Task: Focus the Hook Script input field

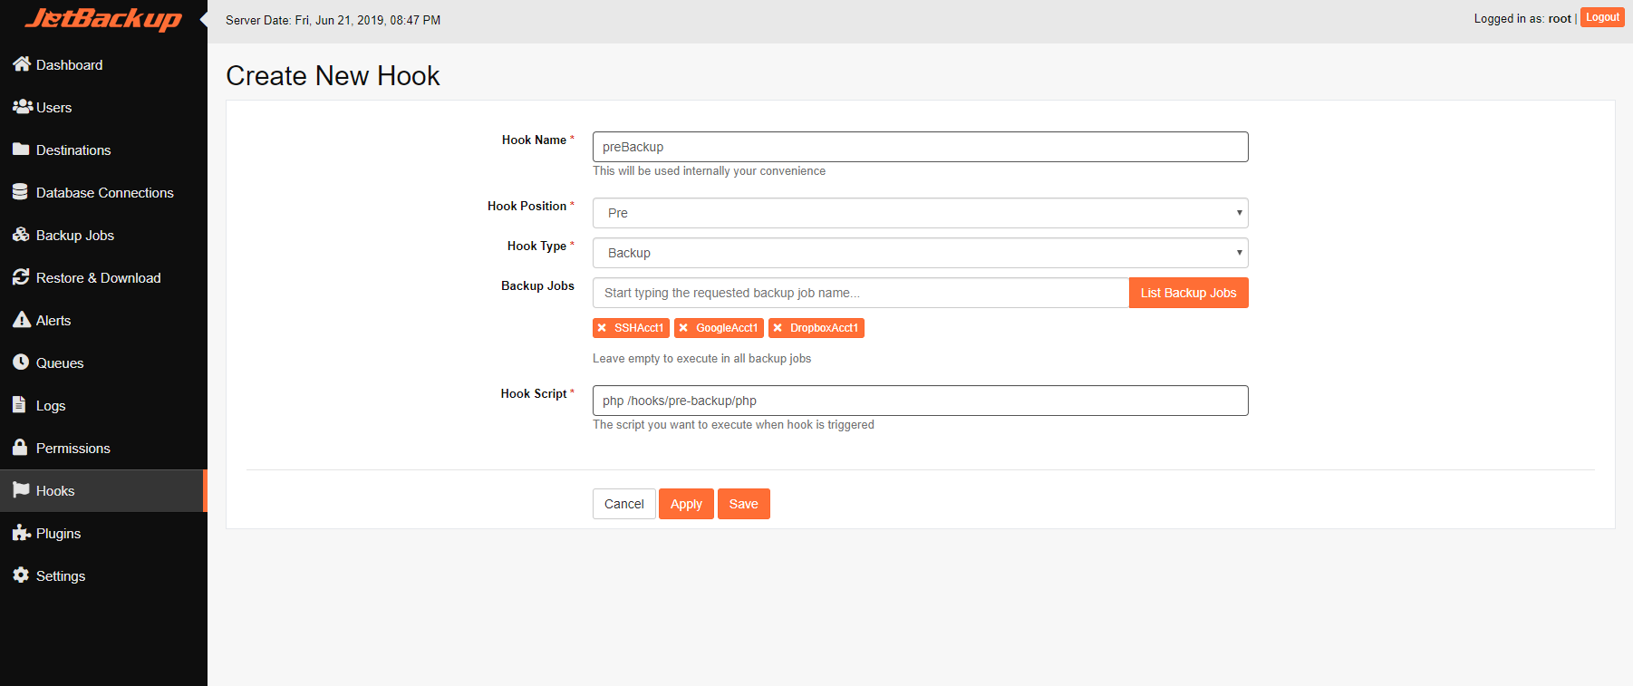Action: [x=920, y=401]
